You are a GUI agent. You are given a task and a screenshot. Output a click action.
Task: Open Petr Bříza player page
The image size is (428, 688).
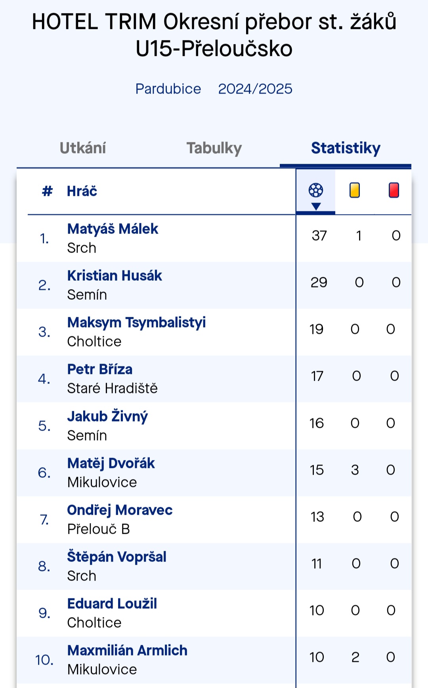click(100, 369)
